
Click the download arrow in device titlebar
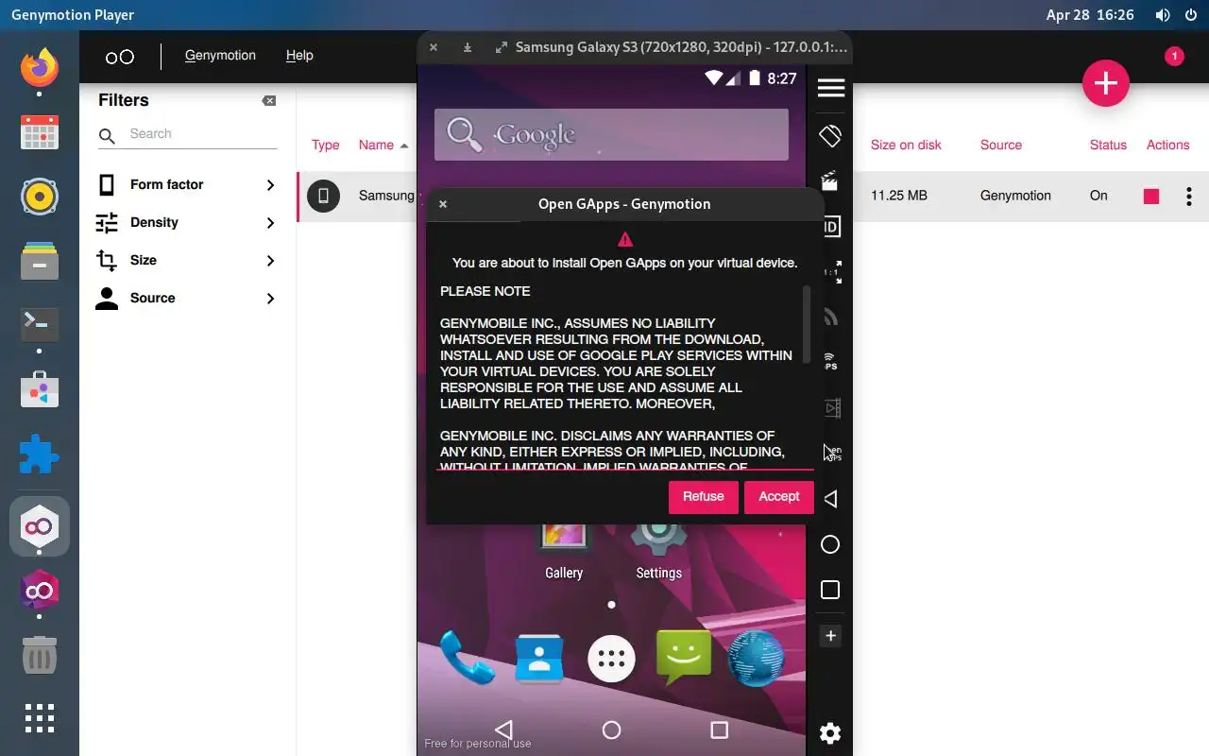coord(468,47)
